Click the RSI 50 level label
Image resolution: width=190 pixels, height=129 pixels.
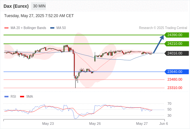(169, 109)
